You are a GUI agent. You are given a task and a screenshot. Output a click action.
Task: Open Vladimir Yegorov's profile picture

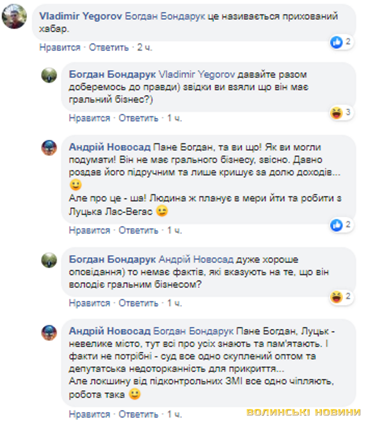pyautogui.click(x=14, y=16)
